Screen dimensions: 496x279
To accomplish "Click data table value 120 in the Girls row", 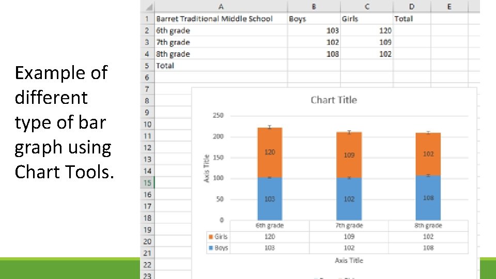I will 270,237.
